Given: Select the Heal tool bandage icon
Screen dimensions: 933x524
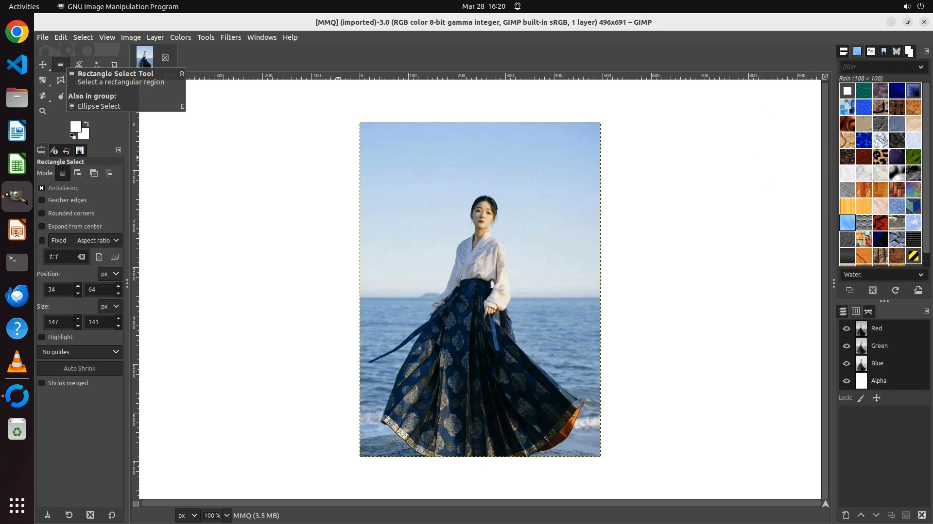Looking at the screenshot, I should (43, 96).
